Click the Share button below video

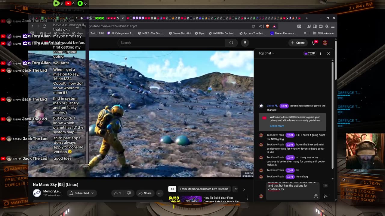[144, 193]
